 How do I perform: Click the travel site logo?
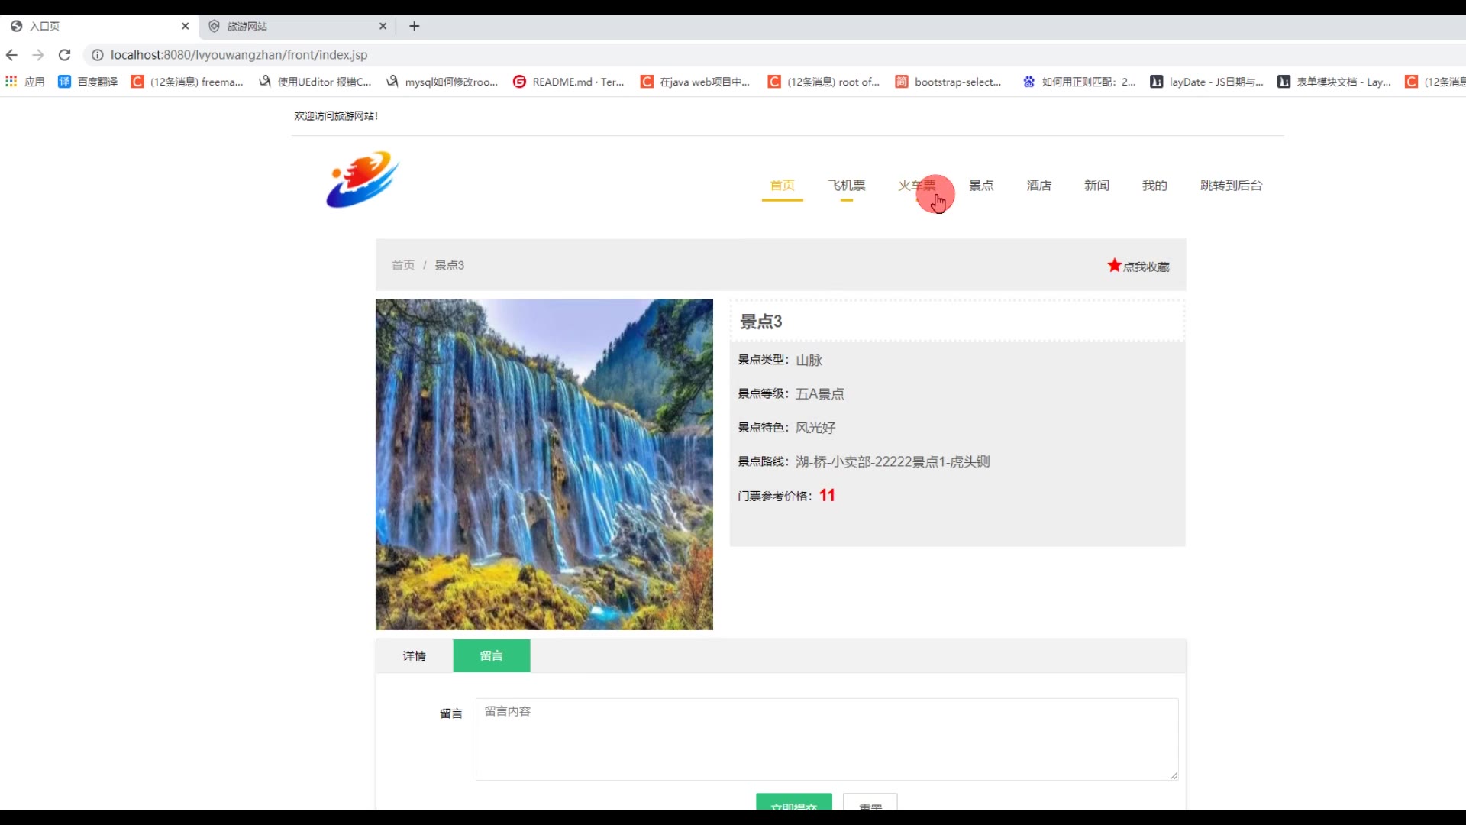pos(363,180)
